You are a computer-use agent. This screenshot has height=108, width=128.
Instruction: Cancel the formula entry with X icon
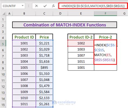[36, 6]
